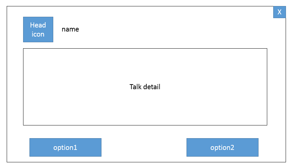
Task: Pick the left reply labeled option1
Action: click(65, 147)
